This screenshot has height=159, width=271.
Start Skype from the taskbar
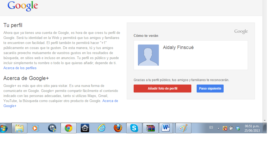pos(134,127)
